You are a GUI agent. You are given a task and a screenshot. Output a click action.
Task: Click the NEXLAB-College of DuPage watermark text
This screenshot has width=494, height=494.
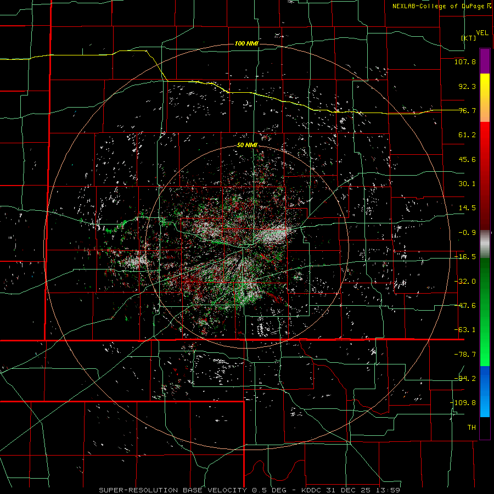pos(440,6)
